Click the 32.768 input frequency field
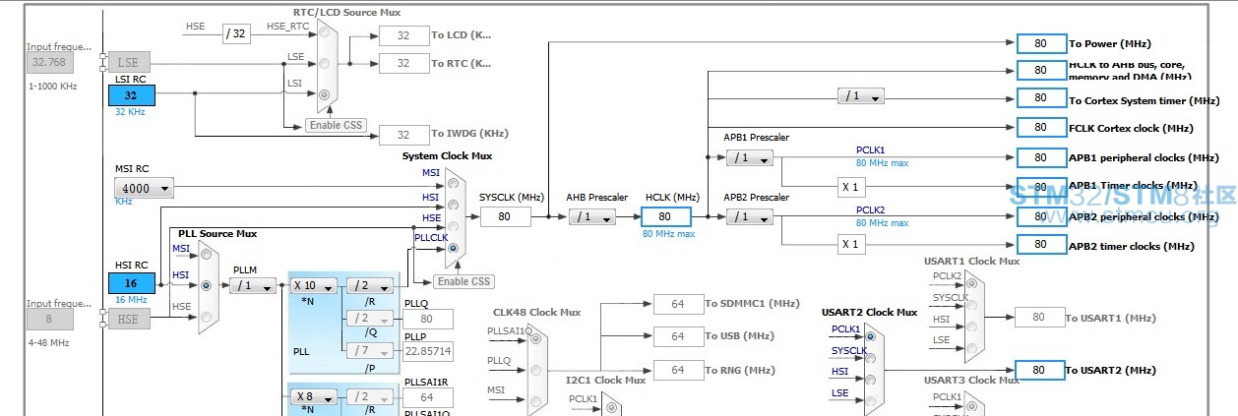1238x416 pixels. click(49, 62)
